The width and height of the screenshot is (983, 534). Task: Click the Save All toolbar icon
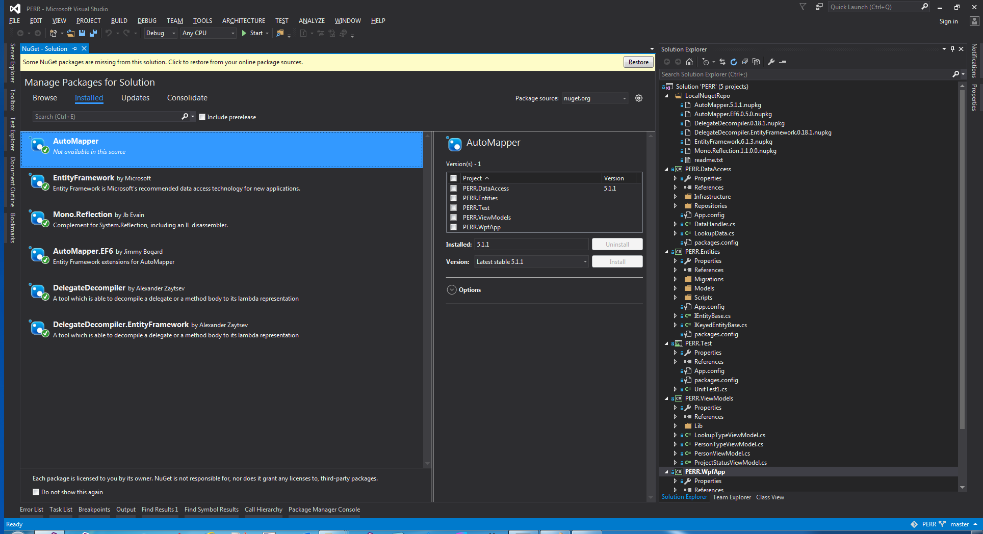(93, 33)
